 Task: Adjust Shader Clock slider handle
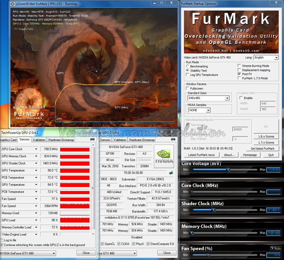(x=213, y=210)
